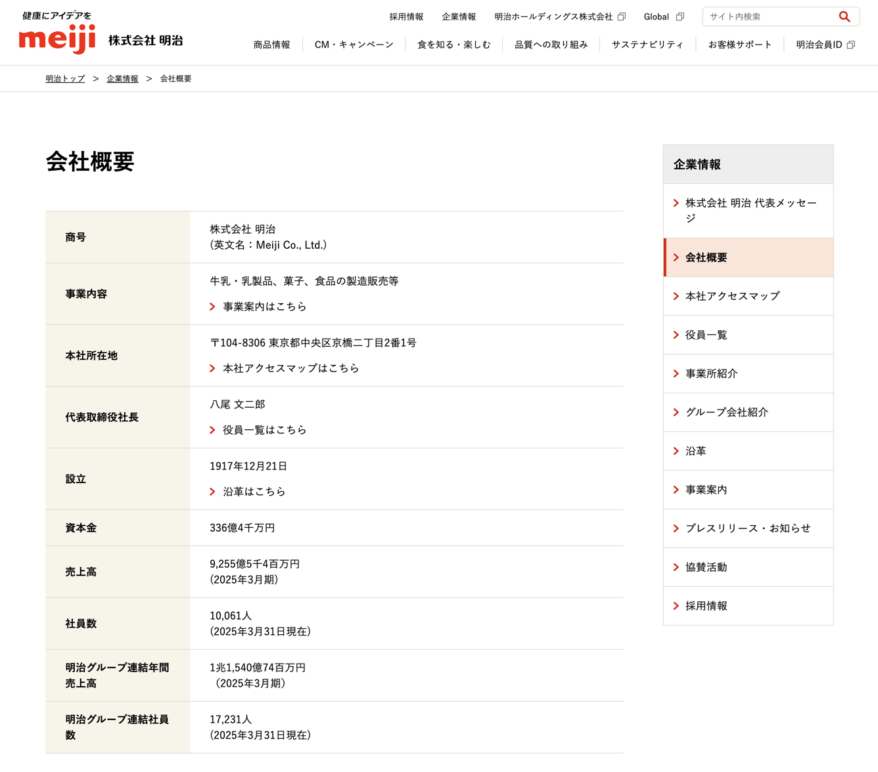Click the text 10,061人
The height and width of the screenshot is (772, 878).
click(231, 616)
